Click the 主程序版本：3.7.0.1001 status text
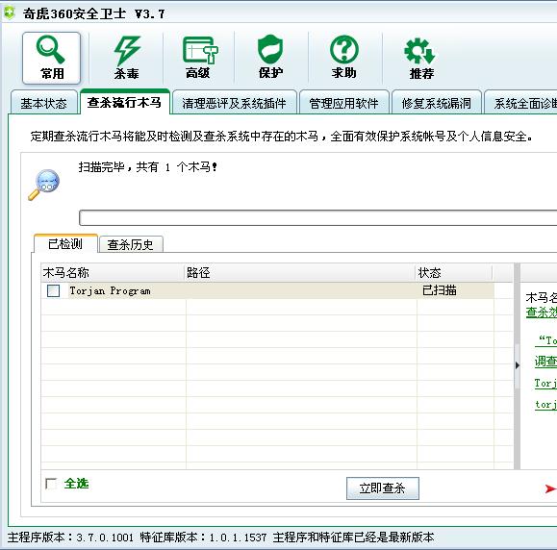557x550 pixels. click(x=70, y=537)
